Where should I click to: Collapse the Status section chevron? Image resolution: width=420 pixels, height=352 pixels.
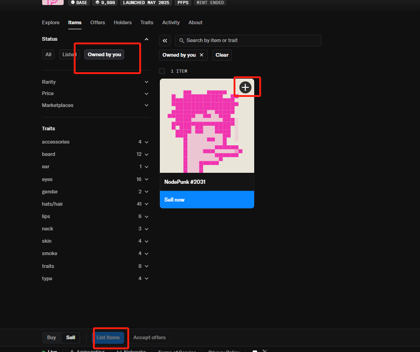point(147,39)
